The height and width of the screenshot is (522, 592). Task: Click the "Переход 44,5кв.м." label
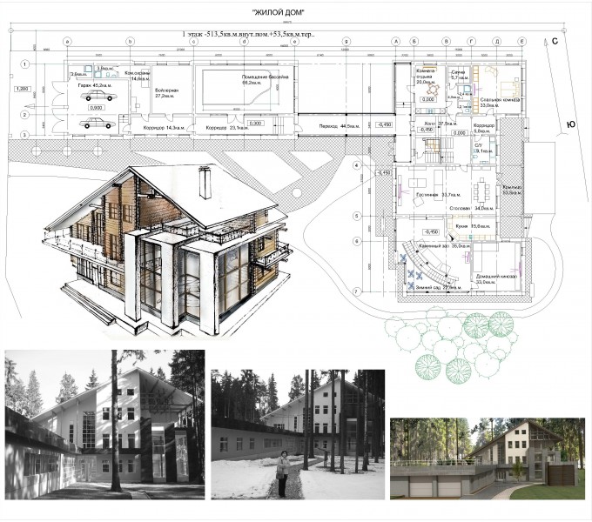click(339, 126)
